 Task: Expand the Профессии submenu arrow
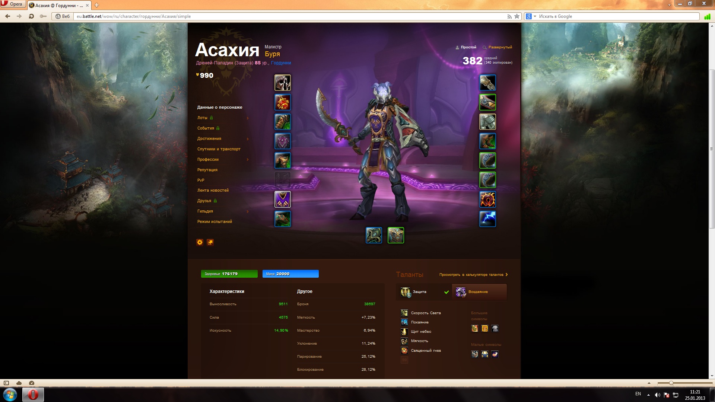(248, 160)
